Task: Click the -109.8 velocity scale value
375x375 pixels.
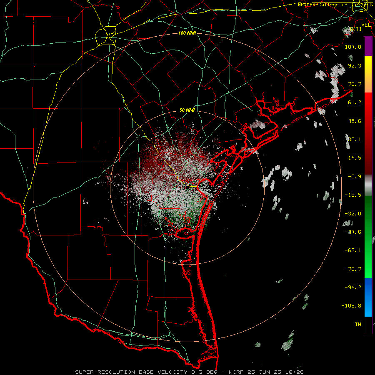Action: tap(351, 306)
